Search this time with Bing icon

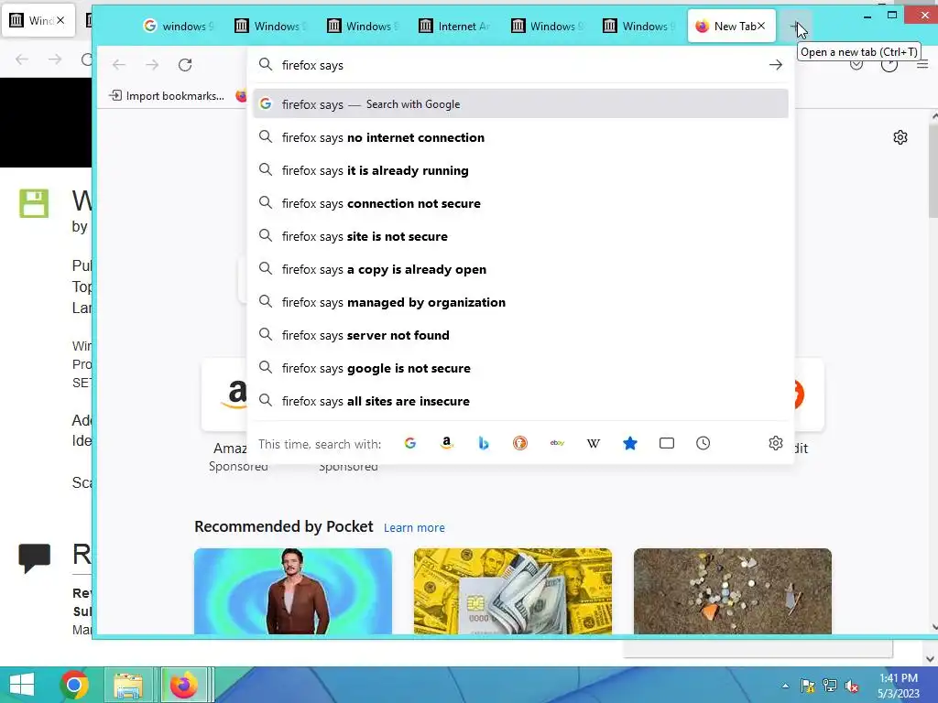(x=484, y=443)
